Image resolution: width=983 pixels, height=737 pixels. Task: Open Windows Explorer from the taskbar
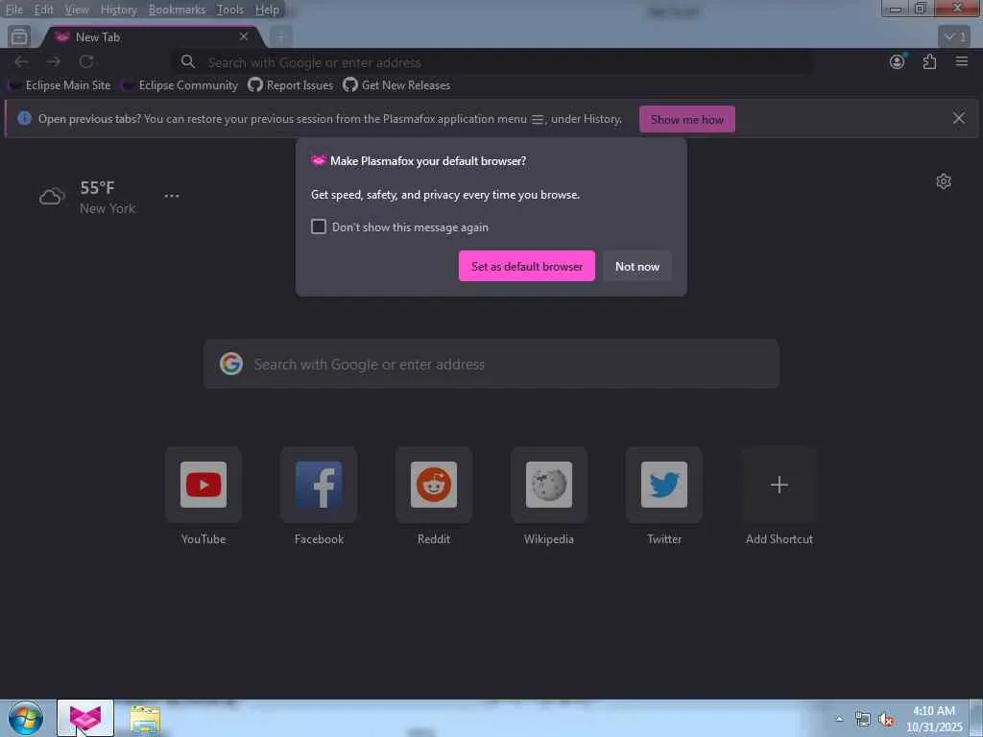click(x=146, y=719)
